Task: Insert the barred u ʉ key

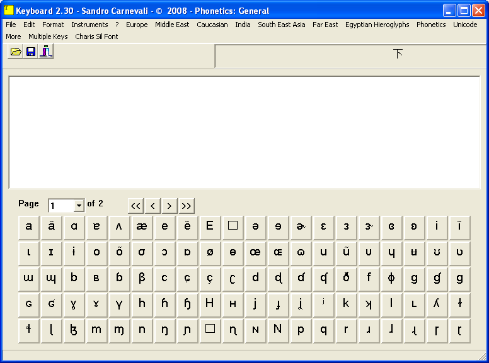Action: click(414, 254)
